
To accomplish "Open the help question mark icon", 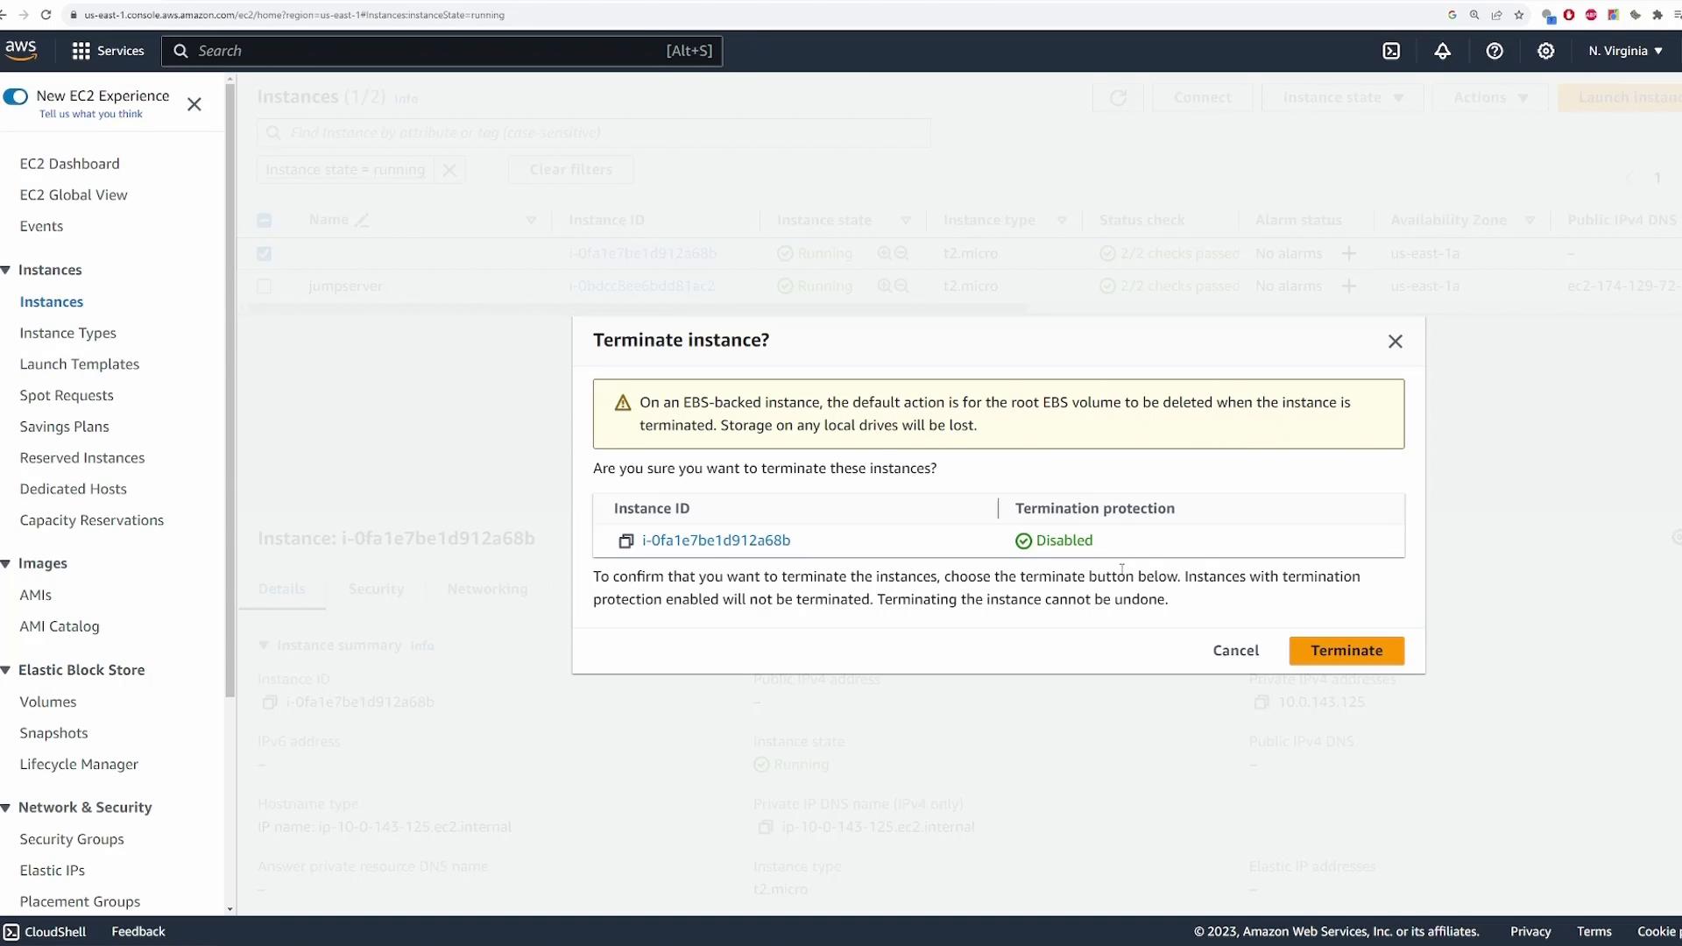I will tap(1495, 51).
